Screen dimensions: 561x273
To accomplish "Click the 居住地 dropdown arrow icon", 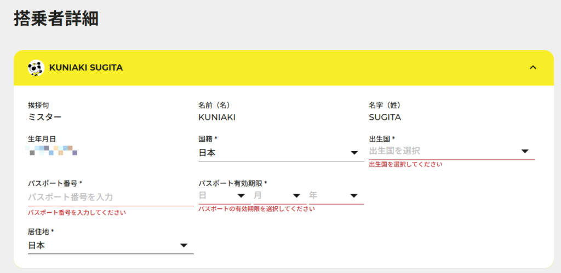I will coord(184,246).
